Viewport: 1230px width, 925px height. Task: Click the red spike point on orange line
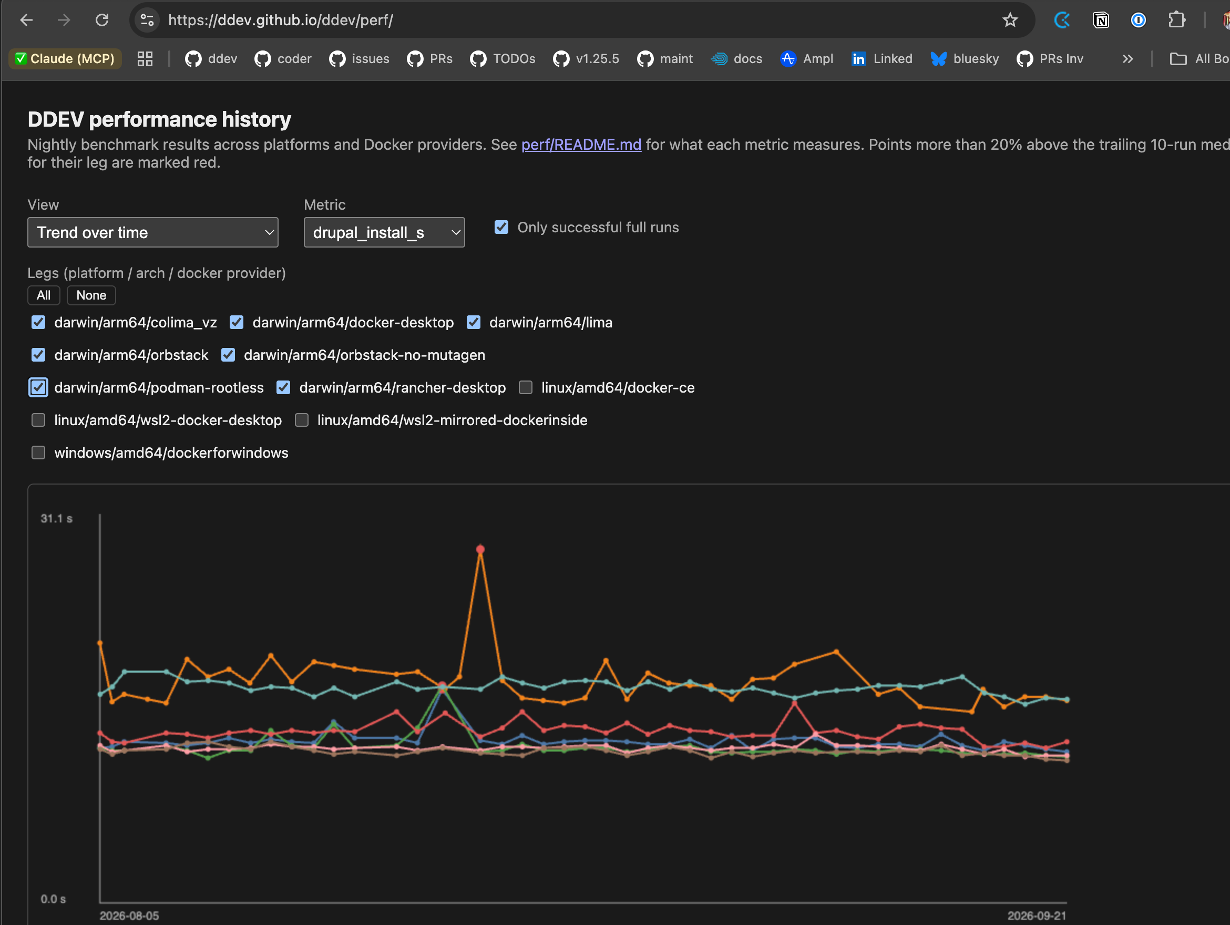coord(480,549)
